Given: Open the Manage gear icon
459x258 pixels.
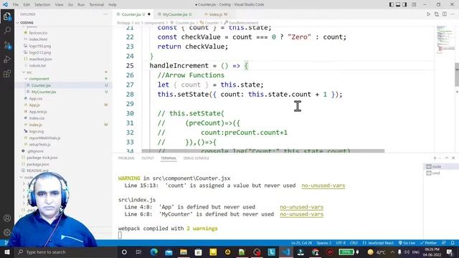Looking at the screenshot, I should pos(7,232).
